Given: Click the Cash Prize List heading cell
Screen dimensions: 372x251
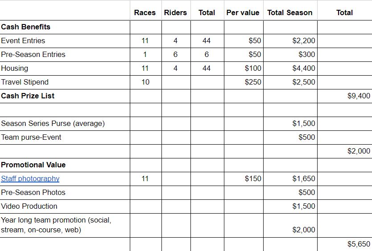Looking at the screenshot, I should 65,96.
